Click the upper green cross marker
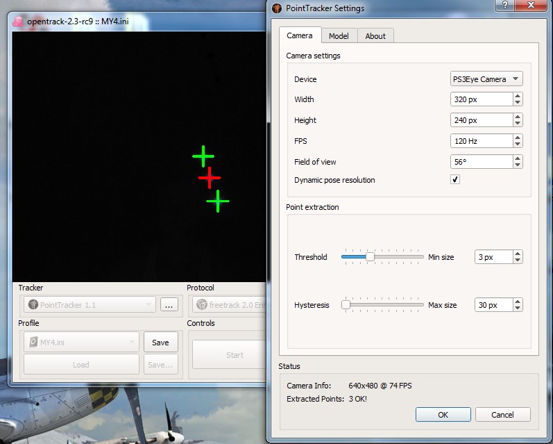Image resolution: width=553 pixels, height=444 pixels. (203, 156)
